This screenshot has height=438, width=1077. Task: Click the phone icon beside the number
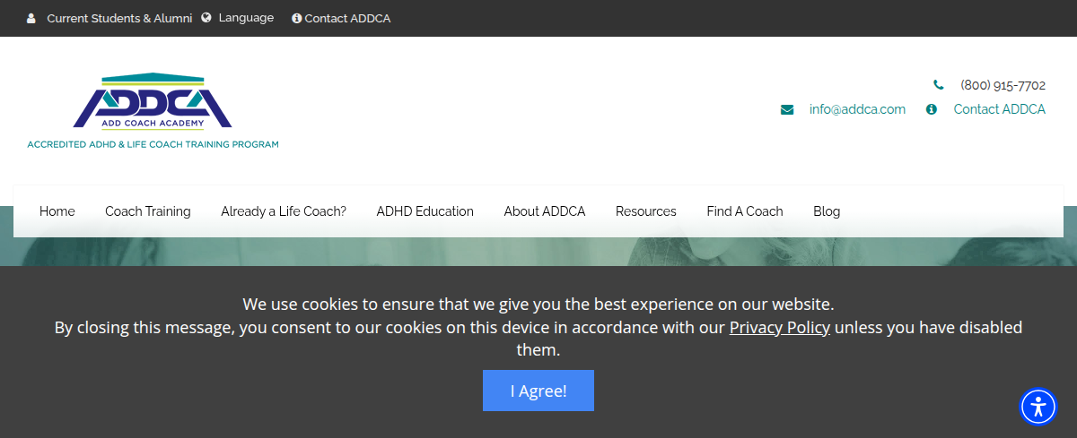point(939,85)
